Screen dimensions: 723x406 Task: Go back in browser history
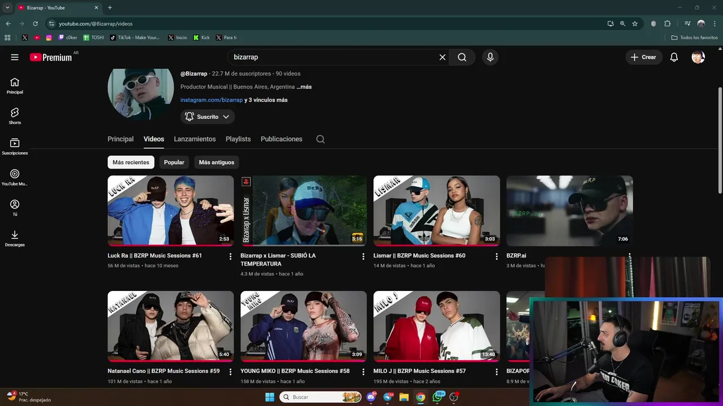pyautogui.click(x=8, y=24)
